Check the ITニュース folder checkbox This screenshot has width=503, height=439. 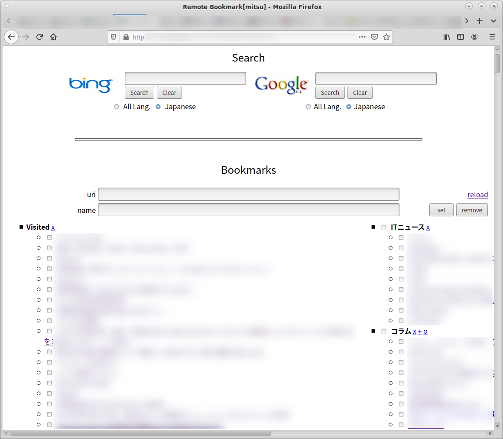pyautogui.click(x=384, y=227)
